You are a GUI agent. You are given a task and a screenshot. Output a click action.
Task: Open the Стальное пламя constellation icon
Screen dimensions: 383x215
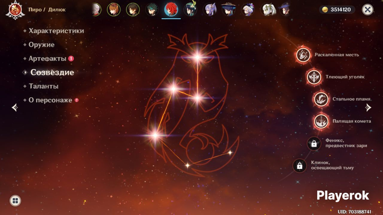(321, 99)
